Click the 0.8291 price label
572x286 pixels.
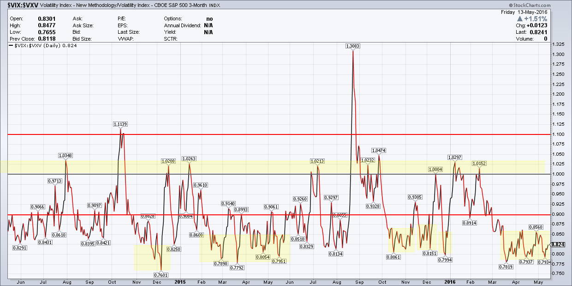pyautogui.click(x=20, y=248)
